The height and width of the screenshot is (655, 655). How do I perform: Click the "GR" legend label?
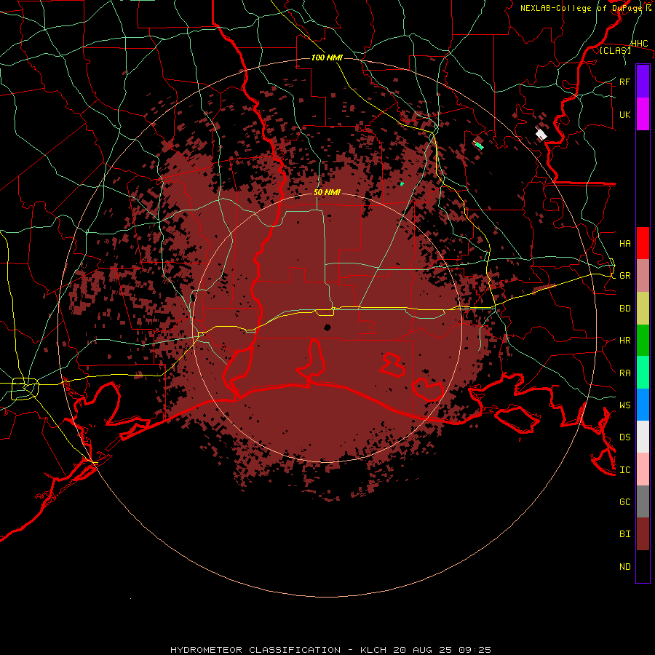(624, 276)
